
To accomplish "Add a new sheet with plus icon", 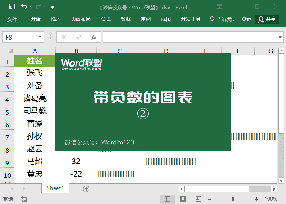I will 86,189.
